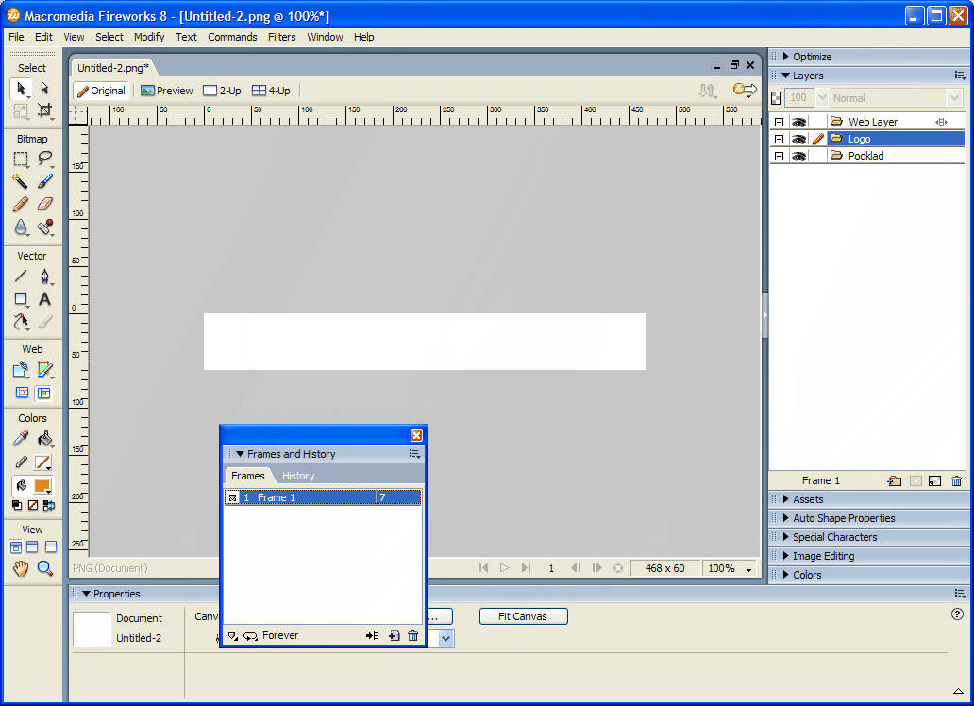The width and height of the screenshot is (974, 706).
Task: Switch to Full Screen with Menus mode
Action: (32, 547)
